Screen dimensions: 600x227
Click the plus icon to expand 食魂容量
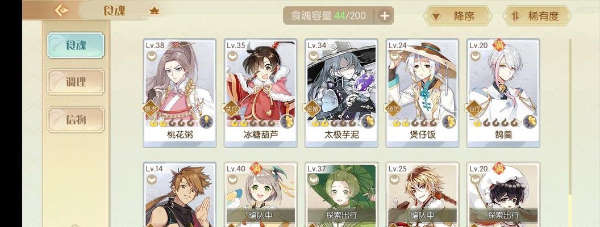tap(385, 16)
